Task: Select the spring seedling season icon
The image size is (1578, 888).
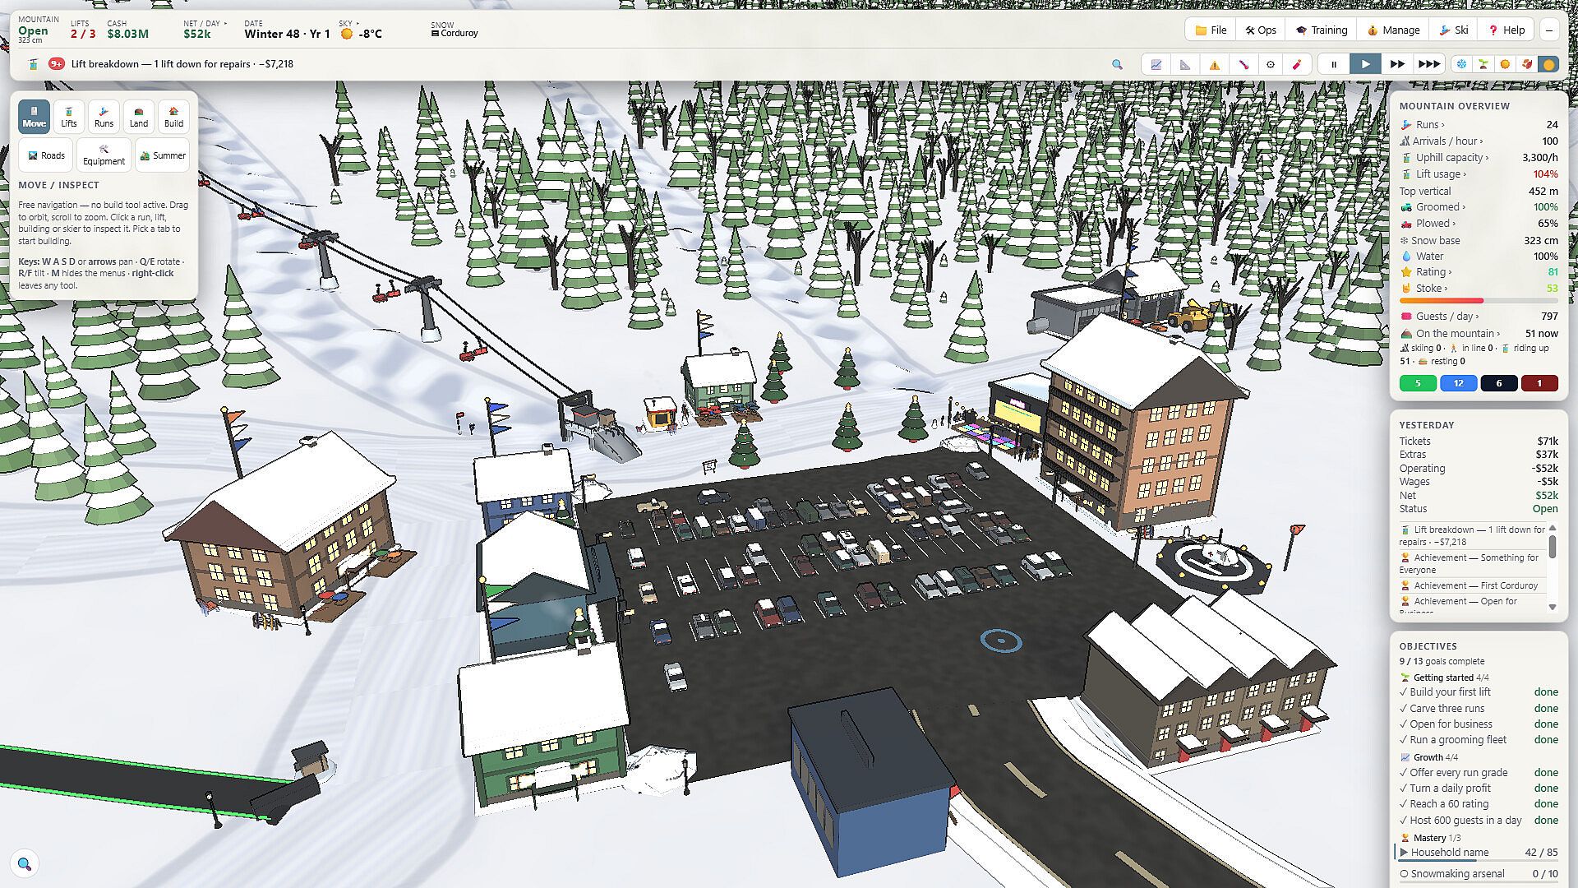Action: [x=1483, y=64]
